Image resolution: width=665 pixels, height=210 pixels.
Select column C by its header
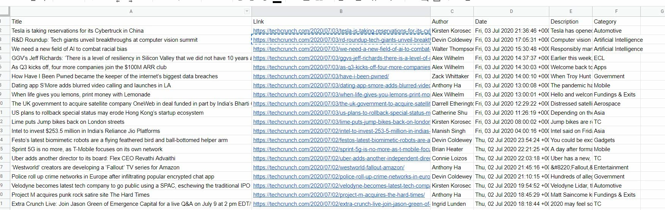[452, 11]
